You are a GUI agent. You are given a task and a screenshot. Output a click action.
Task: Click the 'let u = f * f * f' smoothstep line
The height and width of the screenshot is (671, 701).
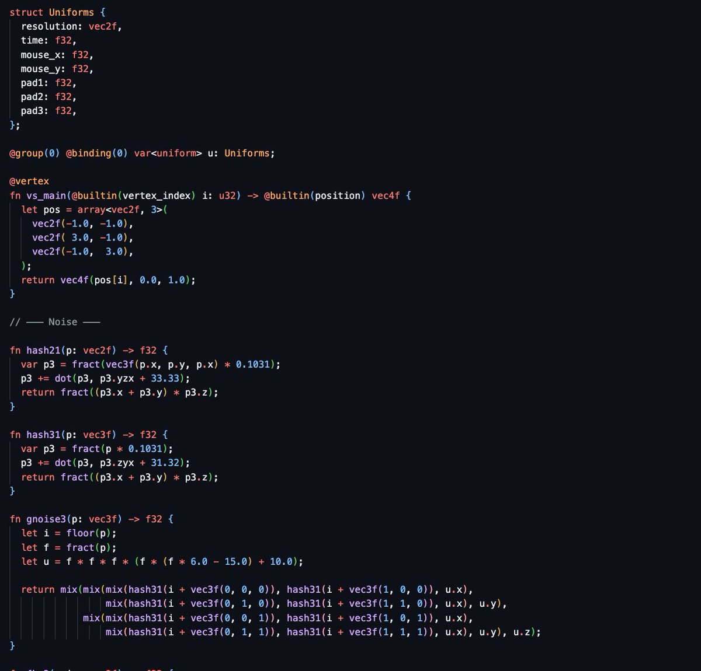(x=162, y=561)
